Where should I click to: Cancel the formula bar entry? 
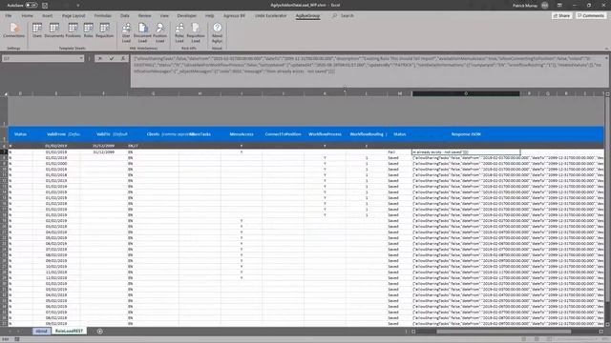pos(99,58)
